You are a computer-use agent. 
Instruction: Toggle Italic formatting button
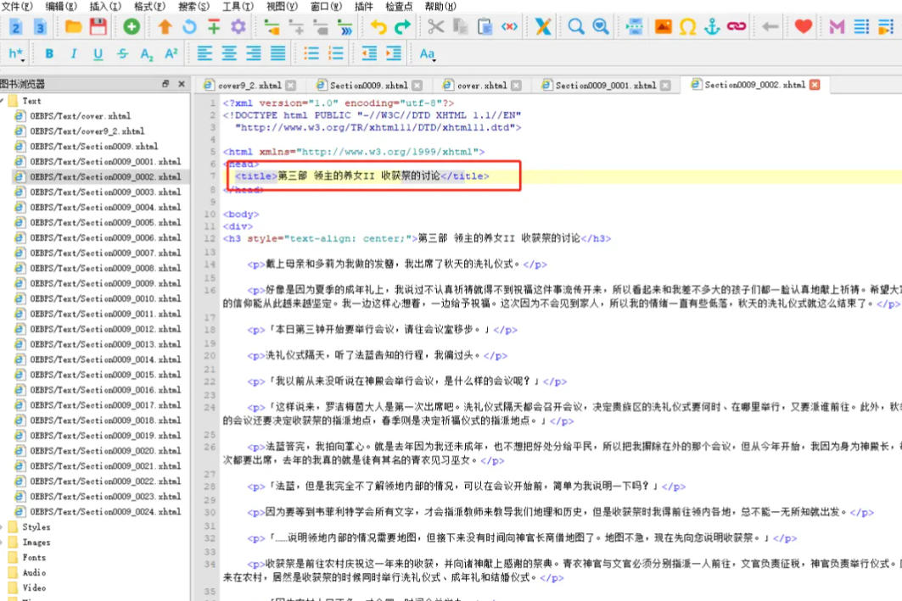[x=74, y=53]
